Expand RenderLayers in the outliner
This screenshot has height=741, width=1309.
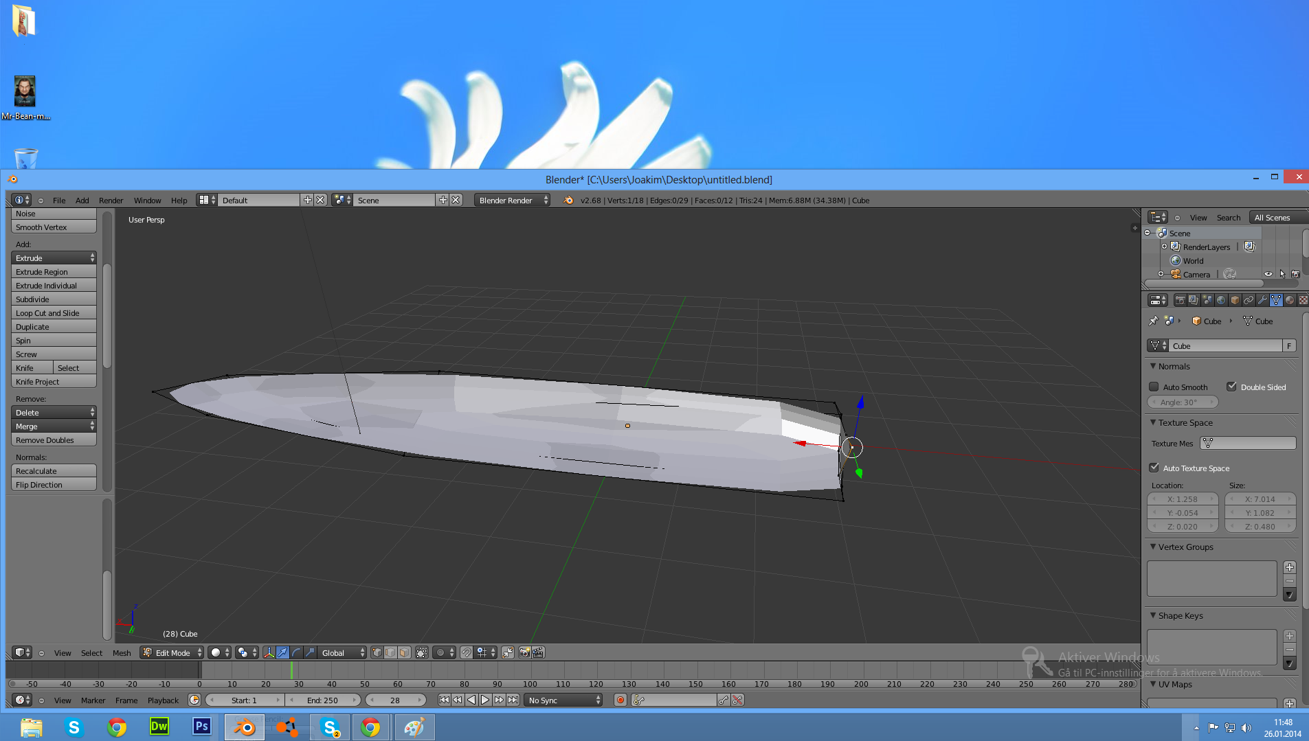pos(1164,247)
